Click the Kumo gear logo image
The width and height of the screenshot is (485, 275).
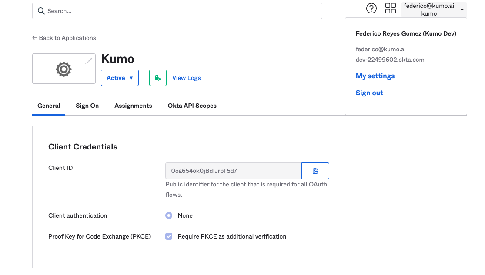[x=64, y=69]
